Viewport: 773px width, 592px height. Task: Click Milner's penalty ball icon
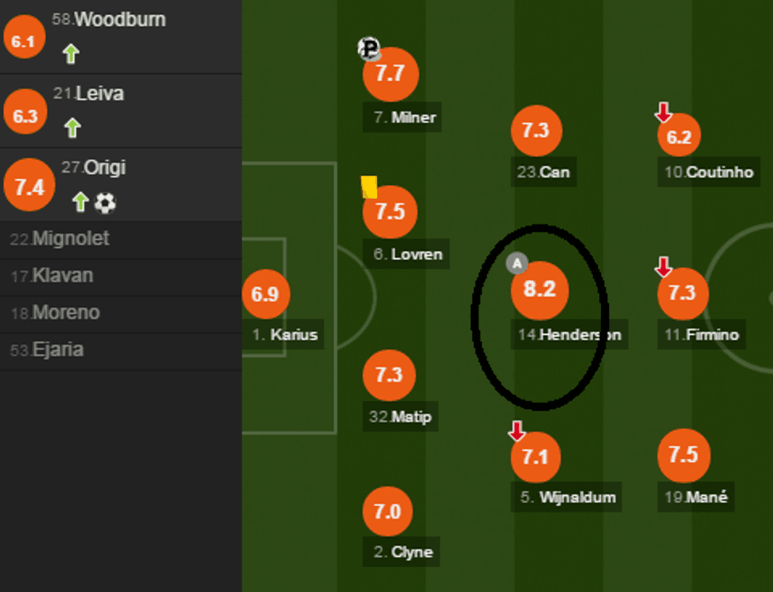tap(368, 49)
